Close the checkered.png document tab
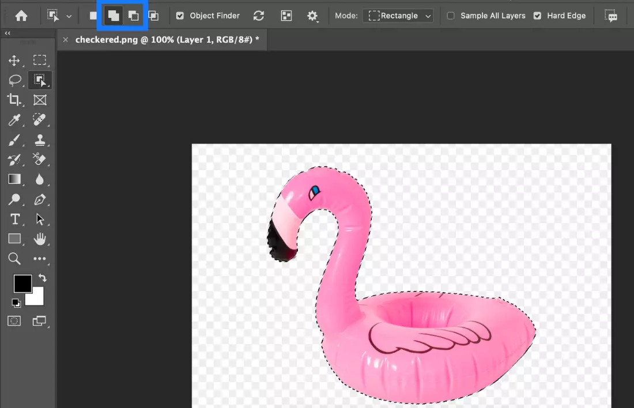Screen dimensions: 634x408 [66, 40]
